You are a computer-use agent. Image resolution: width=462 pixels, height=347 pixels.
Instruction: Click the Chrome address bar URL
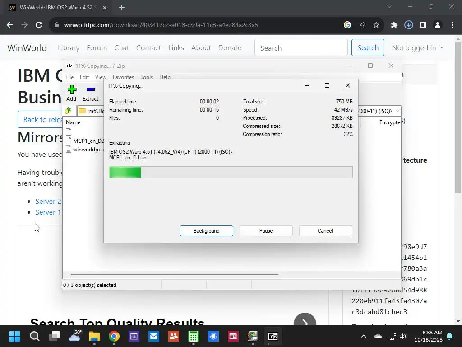click(161, 25)
